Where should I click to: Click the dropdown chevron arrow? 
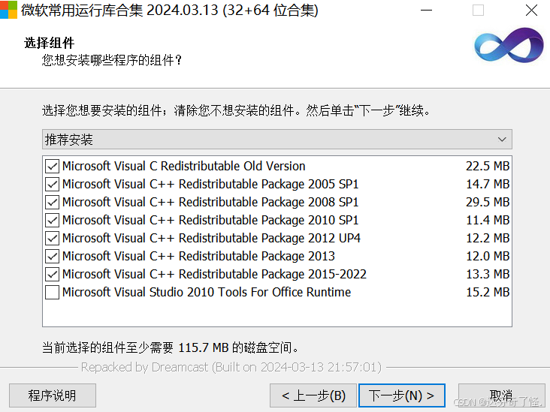click(502, 140)
